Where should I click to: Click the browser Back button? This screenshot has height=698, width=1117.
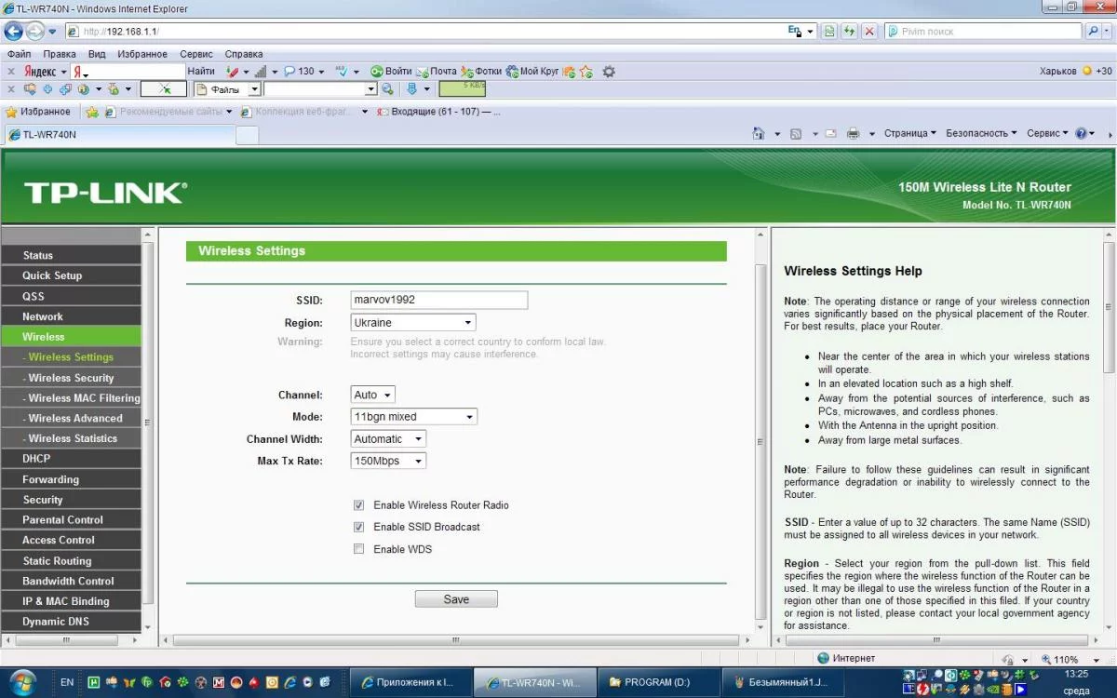tap(14, 31)
